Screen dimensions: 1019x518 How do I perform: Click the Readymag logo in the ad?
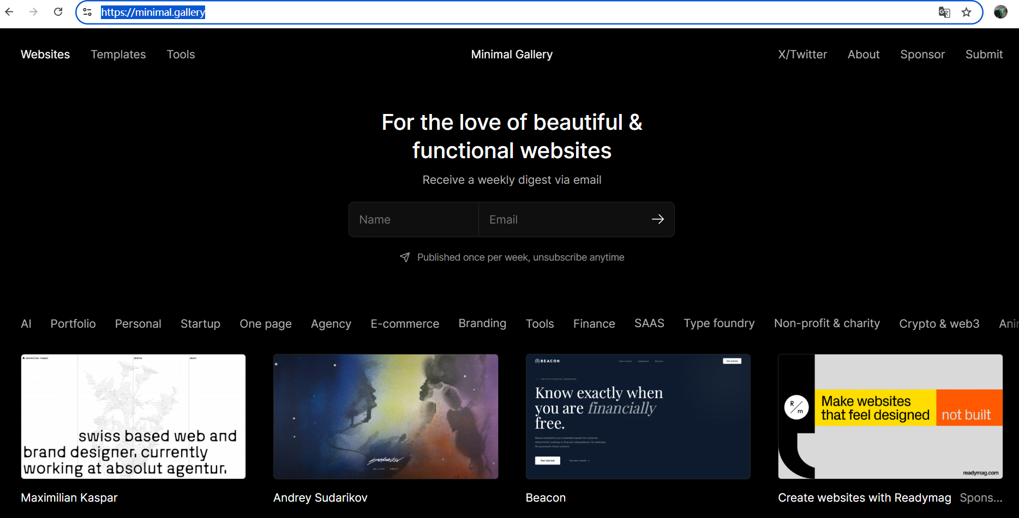coord(796,407)
